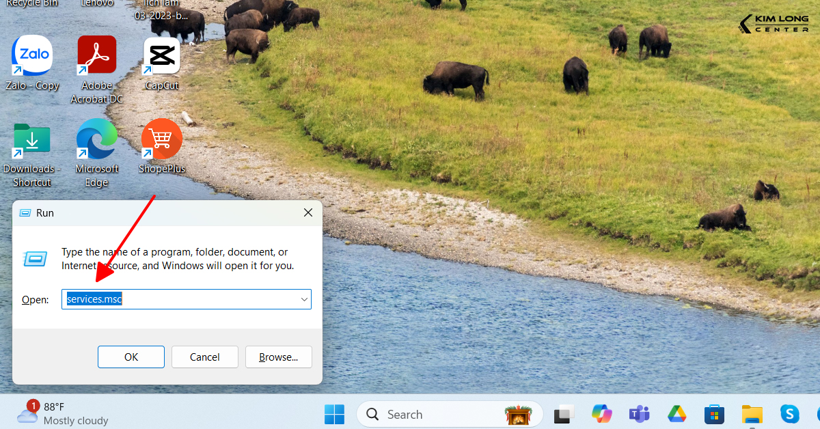Expand the Open field dropdown arrow

(x=304, y=299)
